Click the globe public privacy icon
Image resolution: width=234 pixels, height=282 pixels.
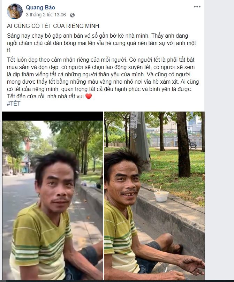(x=72, y=15)
